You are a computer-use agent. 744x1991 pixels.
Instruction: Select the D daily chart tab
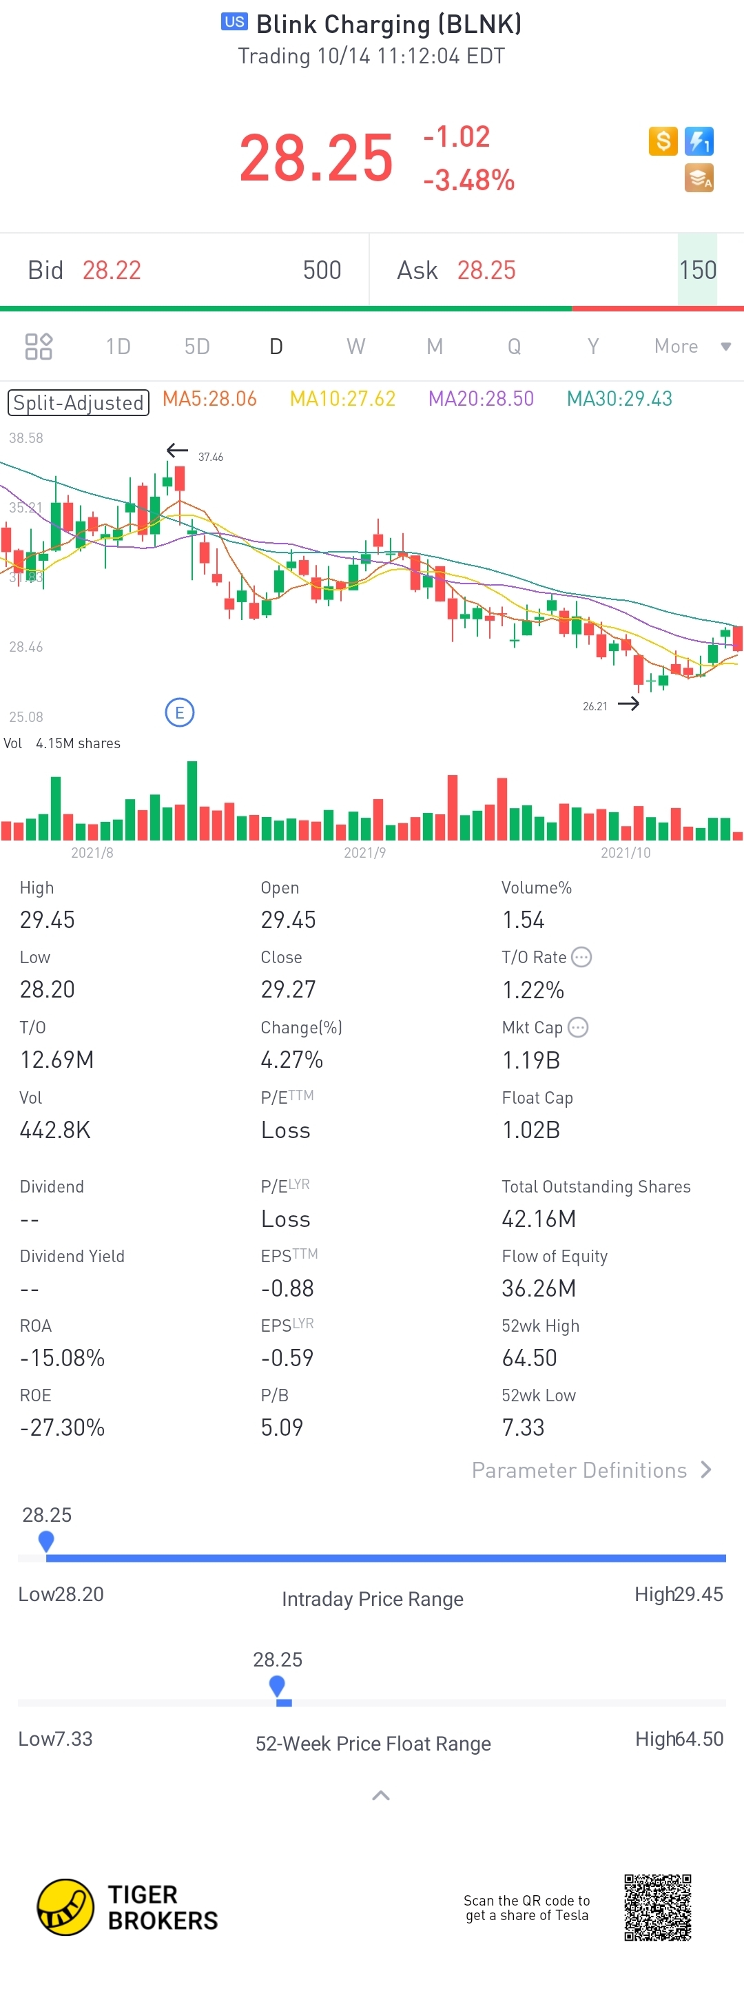(x=276, y=347)
